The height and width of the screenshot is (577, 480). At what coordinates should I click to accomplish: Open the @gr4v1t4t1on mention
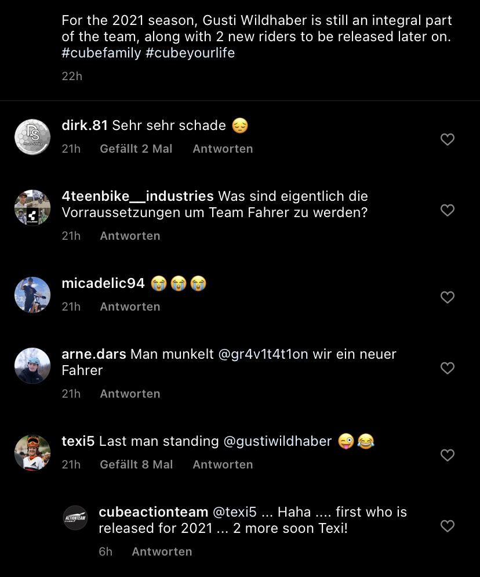point(263,354)
